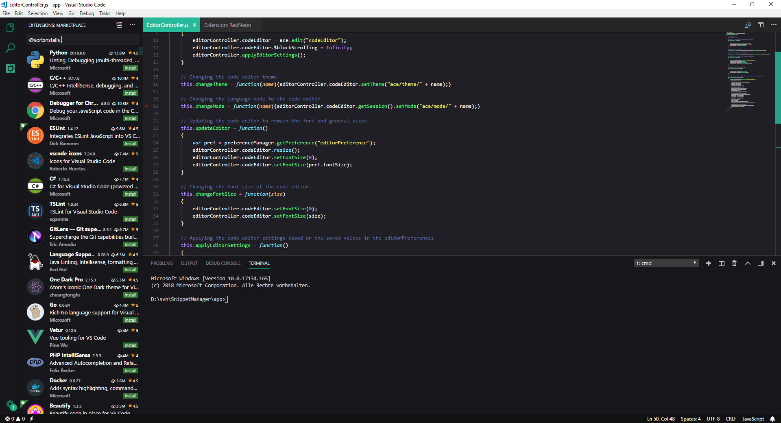This screenshot has width=781, height=423.
Task: Open the Tasks menu
Action: coord(105,13)
